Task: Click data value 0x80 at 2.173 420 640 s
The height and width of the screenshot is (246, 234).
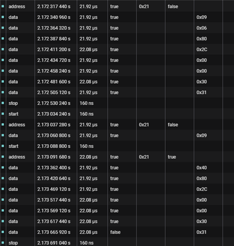Action: click(x=202, y=178)
